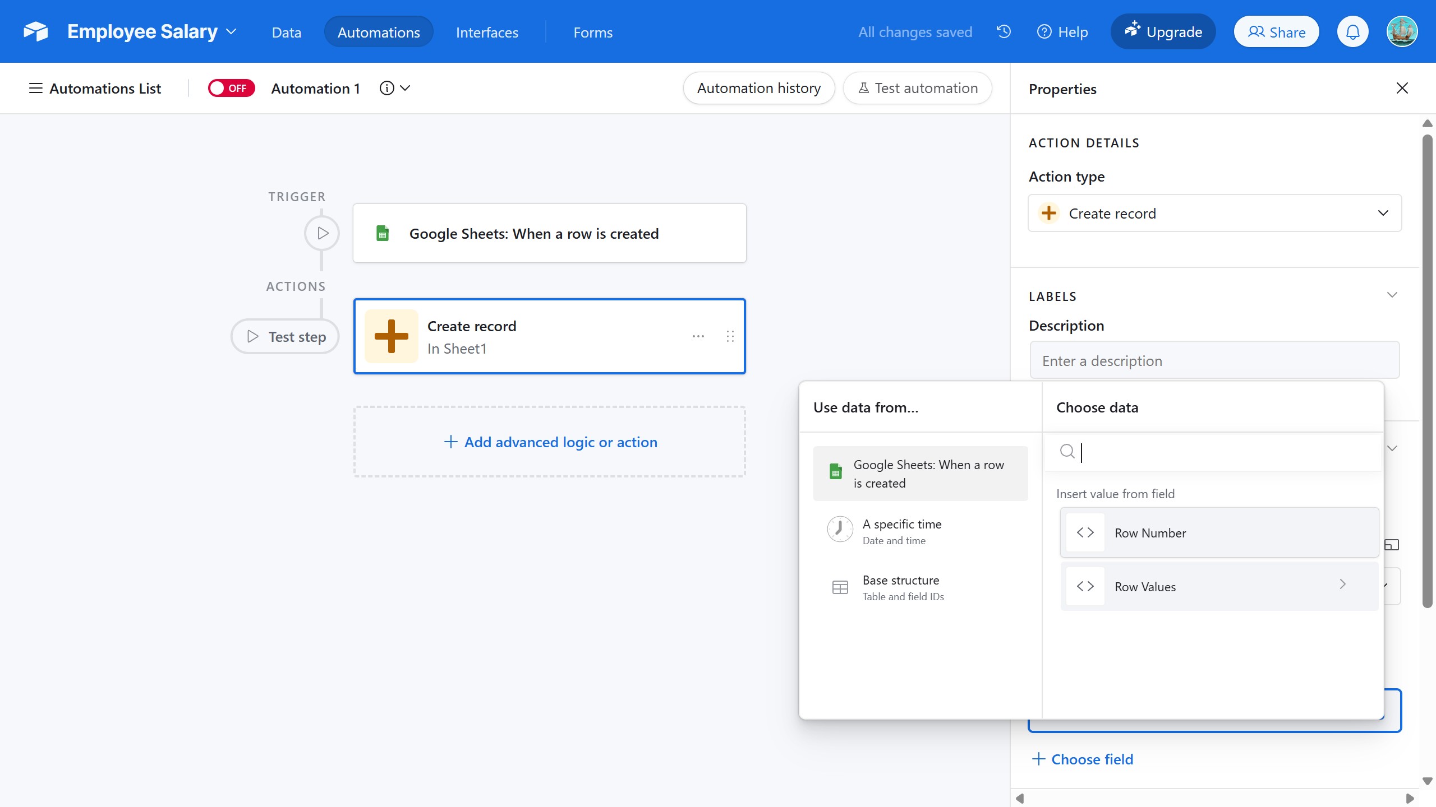
Task: Open the notifications bell
Action: 1353,32
